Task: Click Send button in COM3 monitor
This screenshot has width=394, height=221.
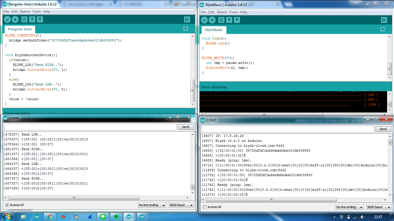Action: click(383, 129)
